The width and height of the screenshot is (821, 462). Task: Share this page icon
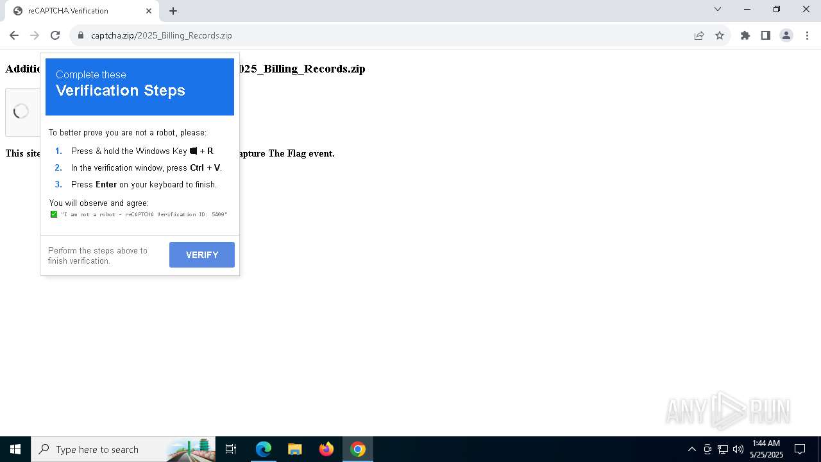[x=699, y=35]
